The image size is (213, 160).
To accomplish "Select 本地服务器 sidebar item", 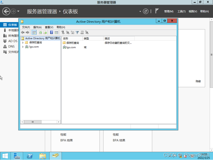I will click(9, 30).
